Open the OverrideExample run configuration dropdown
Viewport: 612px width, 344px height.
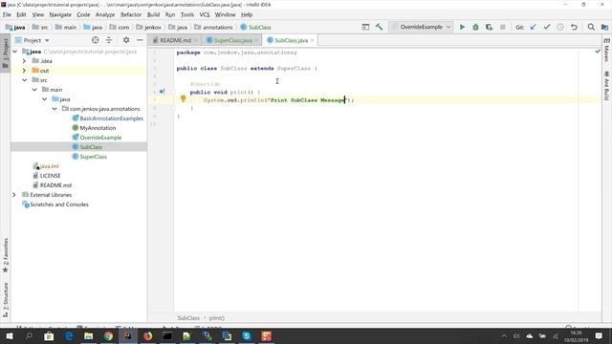(x=421, y=27)
